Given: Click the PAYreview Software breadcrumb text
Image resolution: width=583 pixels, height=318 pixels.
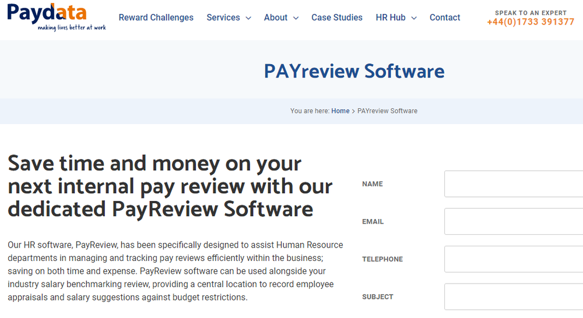Looking at the screenshot, I should point(387,111).
